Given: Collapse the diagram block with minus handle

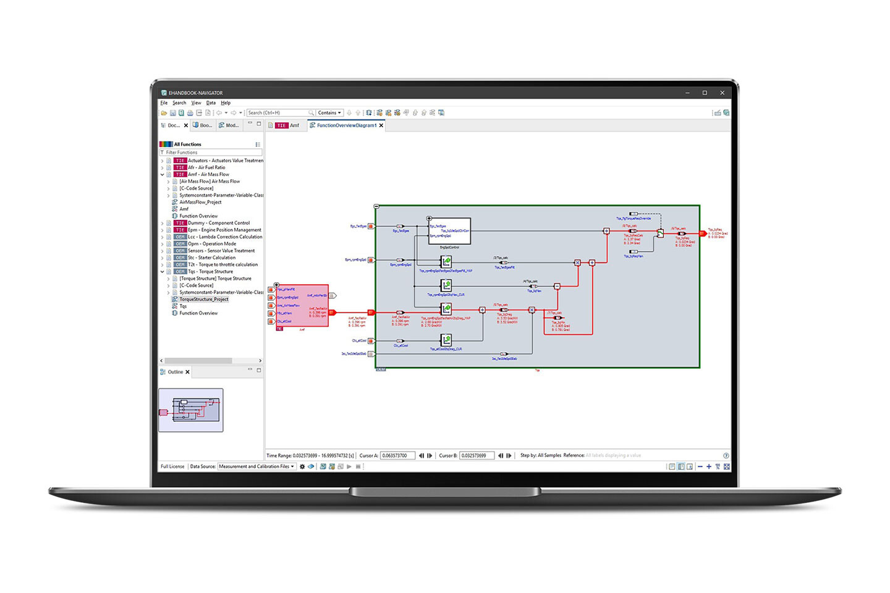Looking at the screenshot, I should (376, 206).
